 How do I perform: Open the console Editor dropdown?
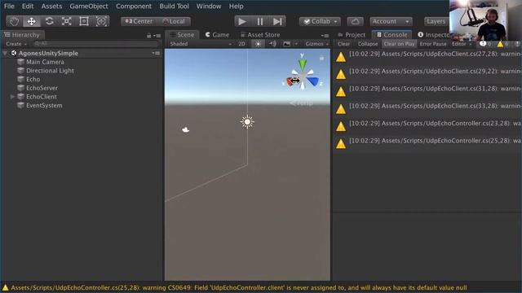[x=462, y=44]
